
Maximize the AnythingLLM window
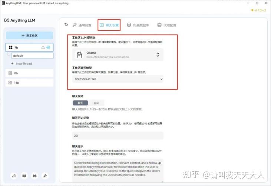point(257,3)
